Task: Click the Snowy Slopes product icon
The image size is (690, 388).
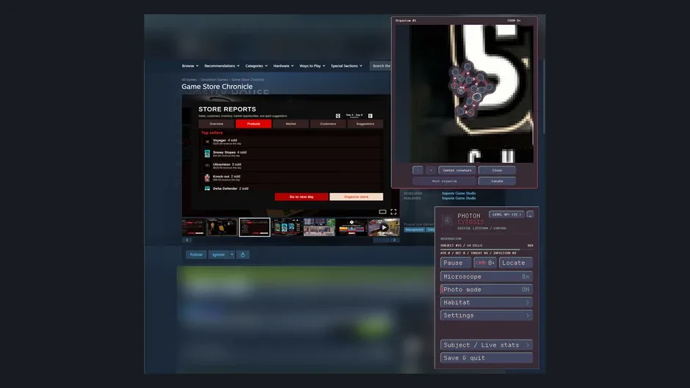Action: (x=207, y=153)
